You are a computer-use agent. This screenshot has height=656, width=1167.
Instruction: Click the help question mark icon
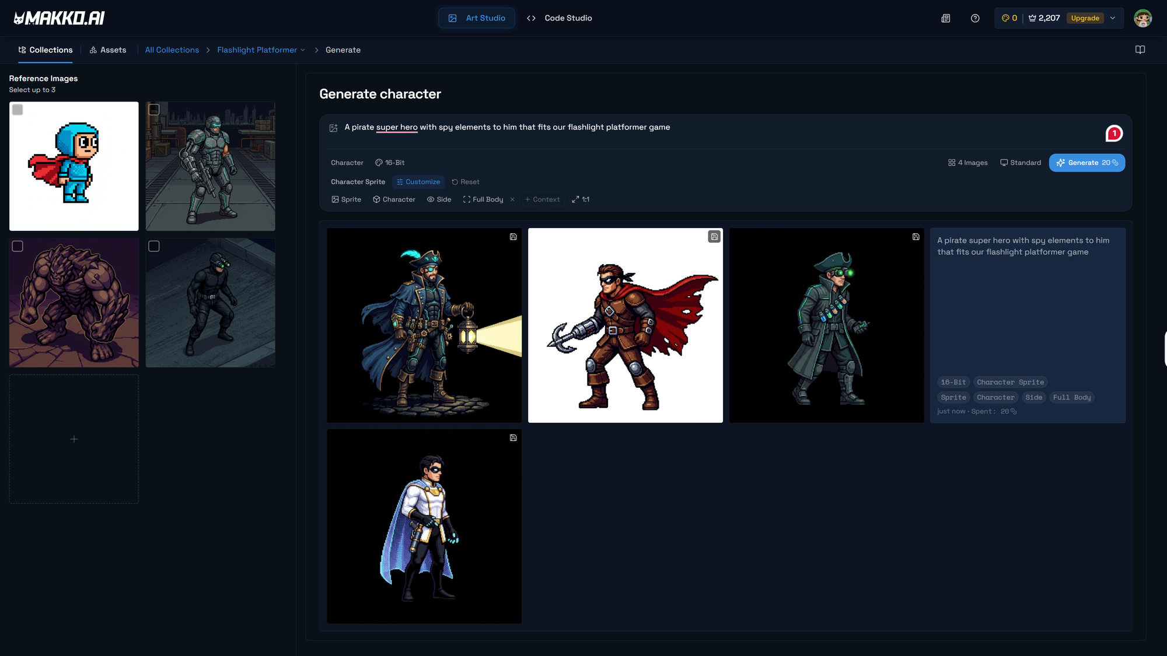coord(975,18)
